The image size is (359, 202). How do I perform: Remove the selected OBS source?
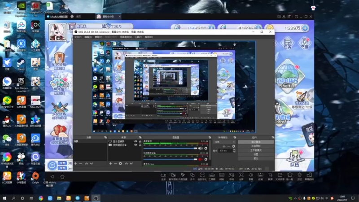[x=115, y=163]
